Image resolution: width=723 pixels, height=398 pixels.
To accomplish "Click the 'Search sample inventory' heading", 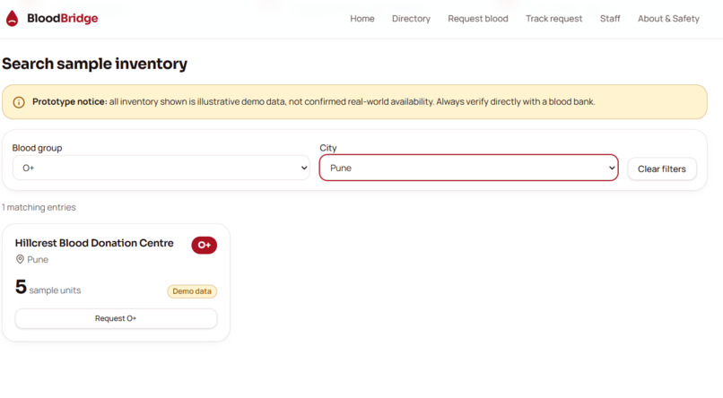I will (94, 64).
